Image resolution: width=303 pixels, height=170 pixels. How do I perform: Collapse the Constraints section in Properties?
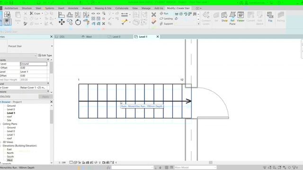(48, 60)
